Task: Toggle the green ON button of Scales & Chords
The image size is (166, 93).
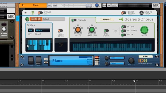Action: coord(27,19)
